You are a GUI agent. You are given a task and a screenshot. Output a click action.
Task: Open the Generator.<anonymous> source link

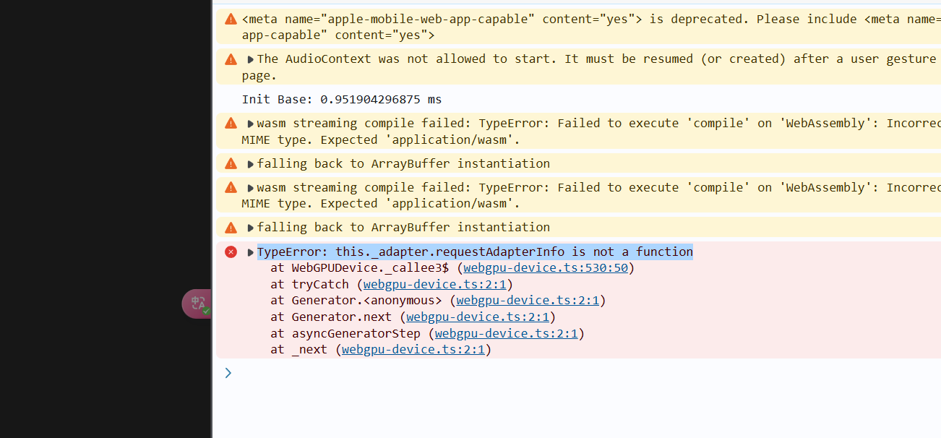[528, 300]
